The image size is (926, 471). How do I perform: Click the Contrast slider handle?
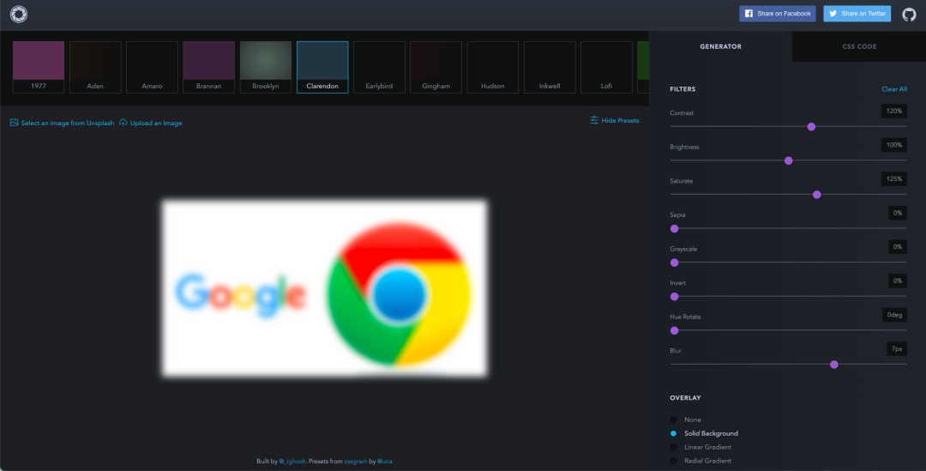coord(811,126)
